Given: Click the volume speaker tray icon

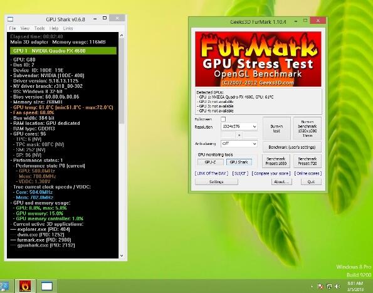Looking at the screenshot, I should click(337, 286).
